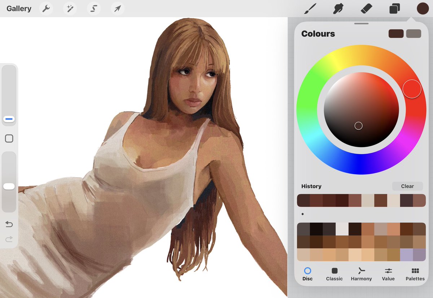
Task: Click the History label
Action: [x=311, y=186]
